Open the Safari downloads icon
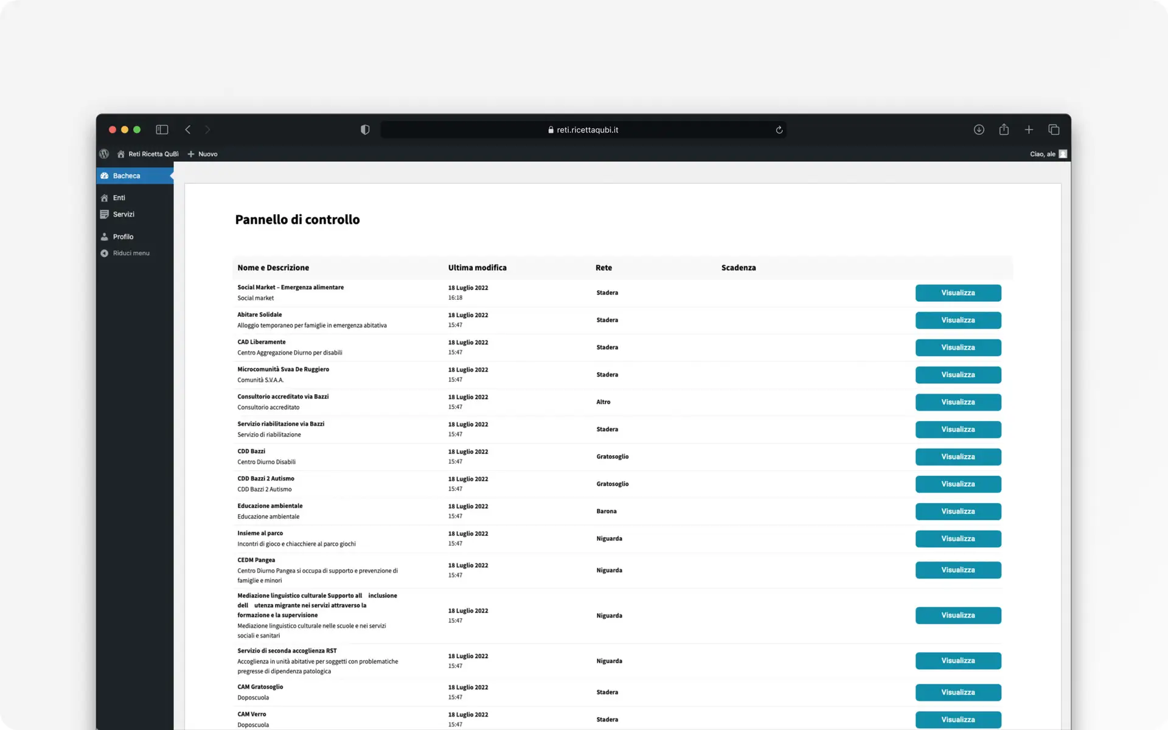Image resolution: width=1168 pixels, height=730 pixels. point(979,130)
